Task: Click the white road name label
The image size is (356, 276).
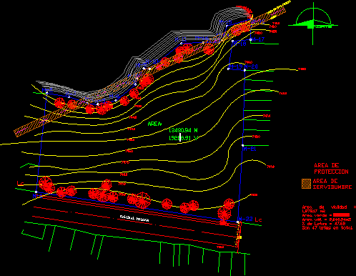Action: click(x=134, y=219)
